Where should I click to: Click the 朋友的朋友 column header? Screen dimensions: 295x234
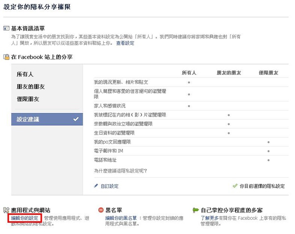coord(229,73)
